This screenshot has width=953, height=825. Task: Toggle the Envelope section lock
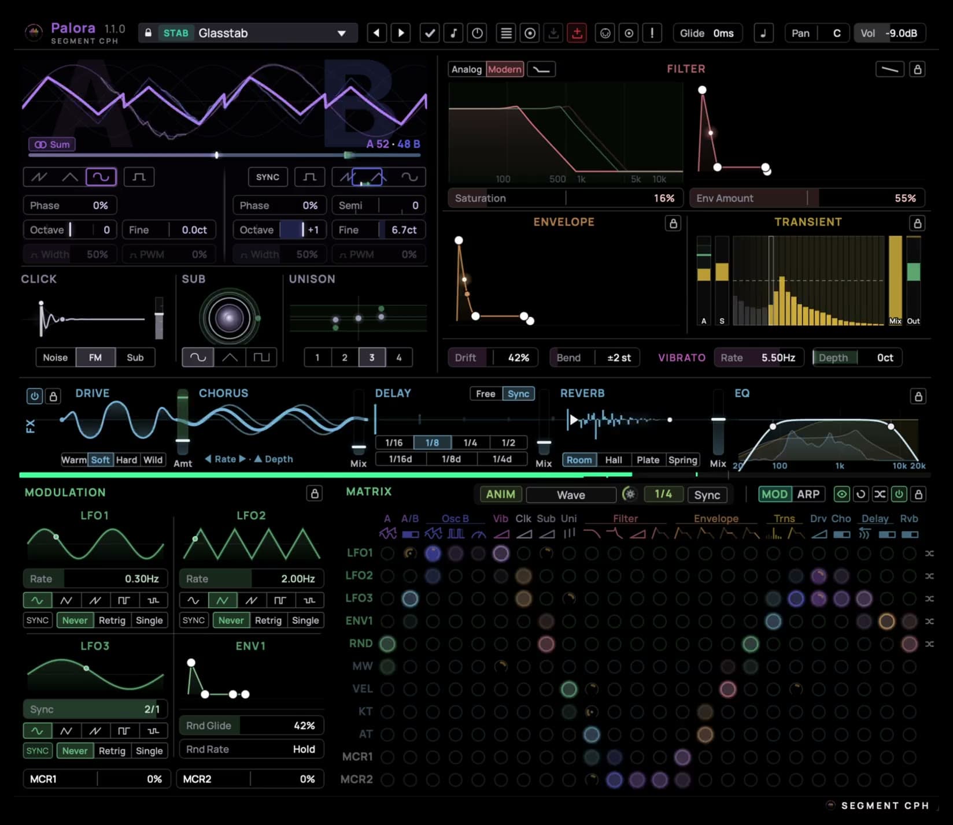pos(673,224)
